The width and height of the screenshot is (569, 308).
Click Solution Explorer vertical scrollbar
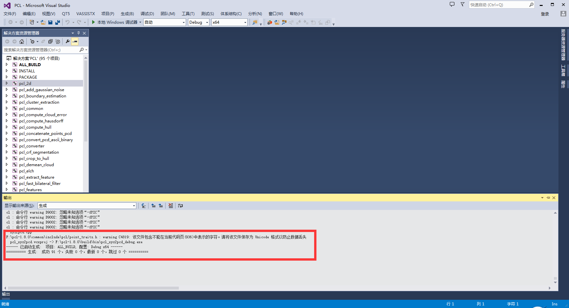tap(86, 101)
